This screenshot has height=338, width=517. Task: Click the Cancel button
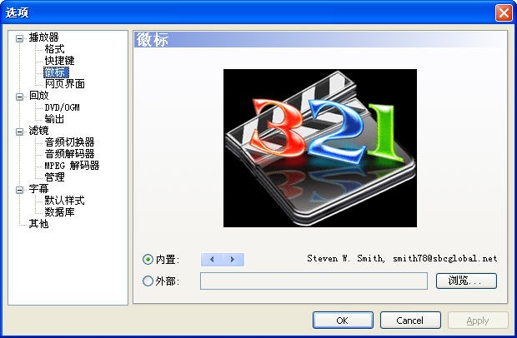point(410,321)
